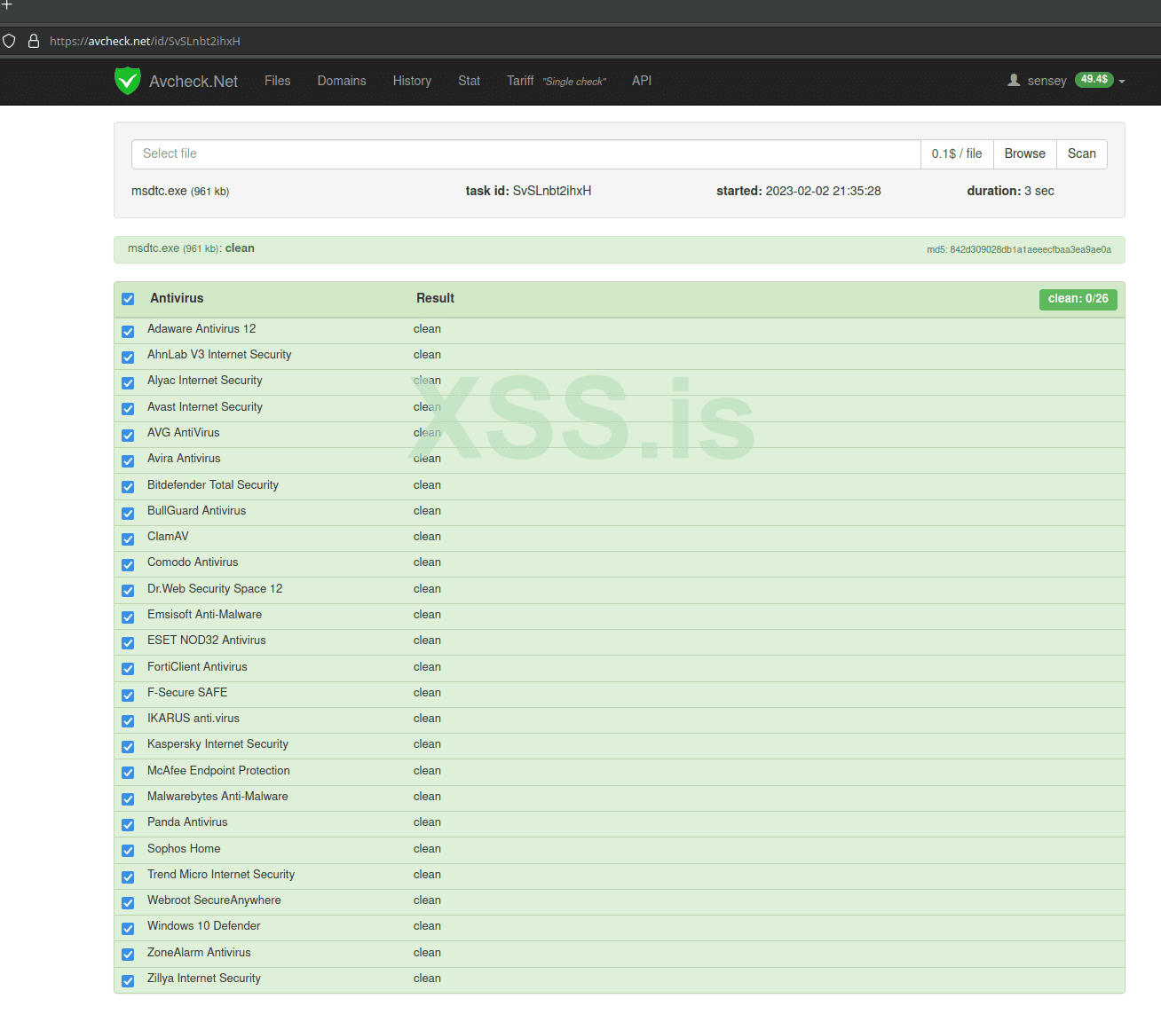1161x1022 pixels.
Task: Open the Domains navigation item
Action: (x=342, y=81)
